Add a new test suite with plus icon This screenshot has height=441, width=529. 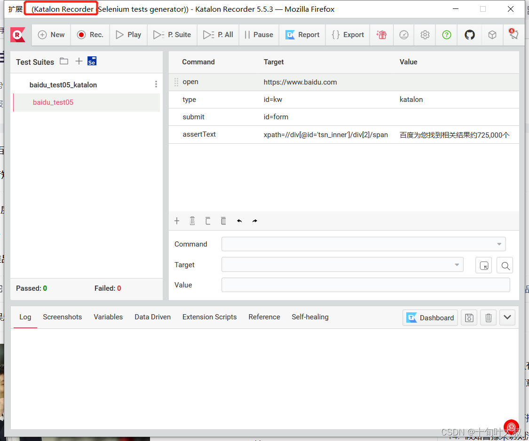point(79,62)
